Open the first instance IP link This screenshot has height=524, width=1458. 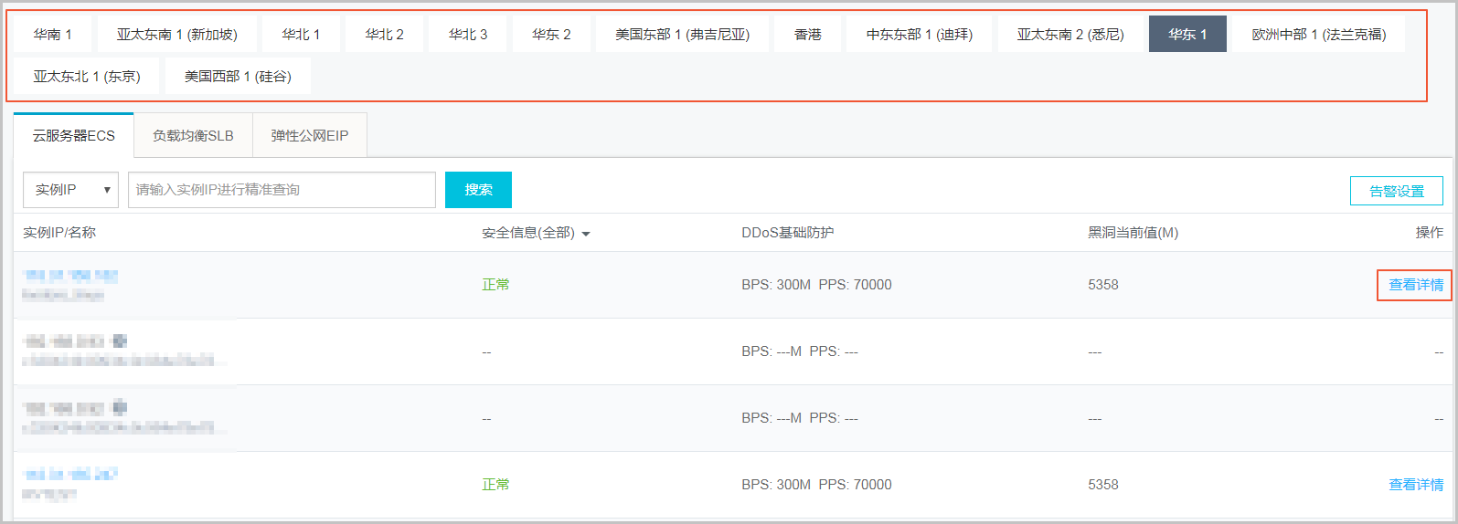coord(70,276)
